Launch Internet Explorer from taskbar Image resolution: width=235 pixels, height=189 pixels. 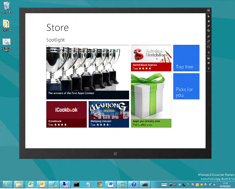(7, 185)
